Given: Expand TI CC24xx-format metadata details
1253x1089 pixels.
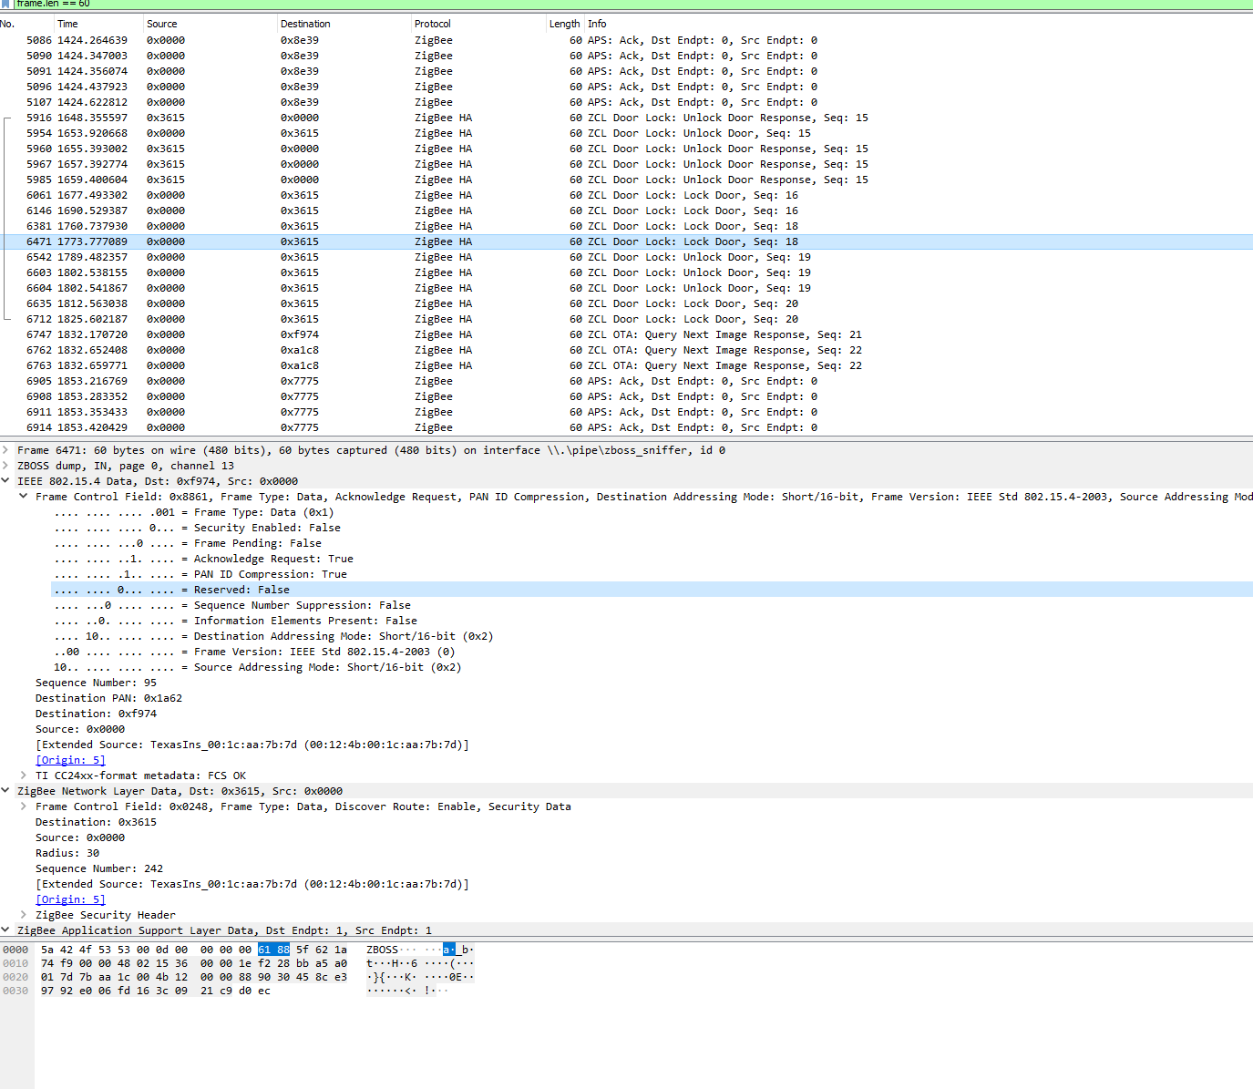Looking at the screenshot, I should [23, 775].
